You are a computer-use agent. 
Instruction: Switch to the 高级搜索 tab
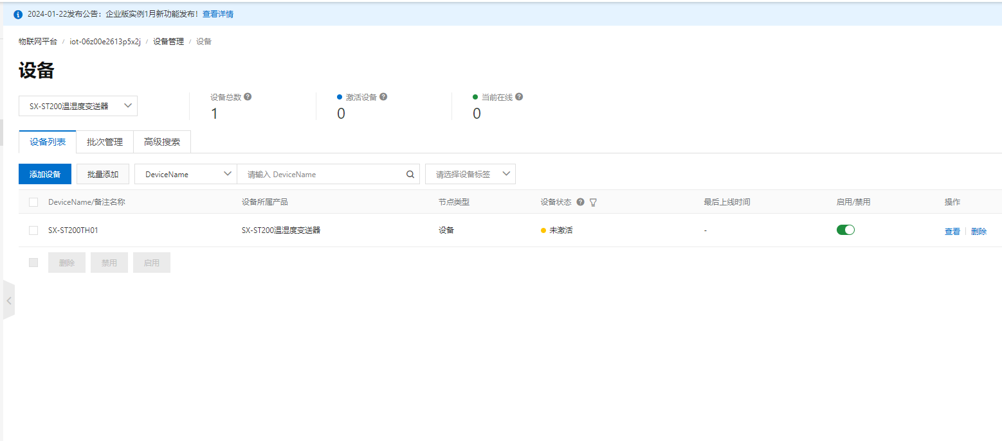coord(162,142)
